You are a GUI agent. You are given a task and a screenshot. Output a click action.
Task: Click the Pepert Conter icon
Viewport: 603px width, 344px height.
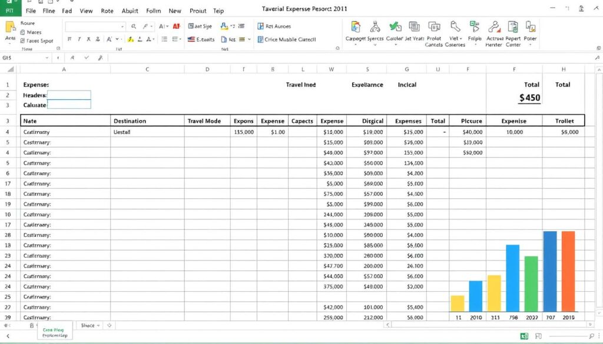(513, 27)
